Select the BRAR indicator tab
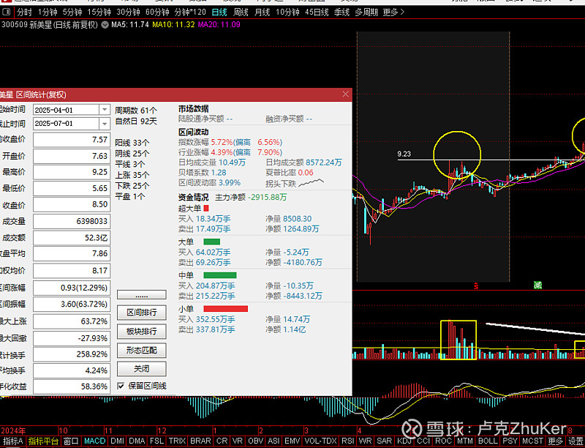This screenshot has height=448, width=585. pos(200,441)
